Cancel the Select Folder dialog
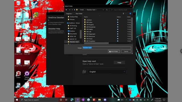Screen dimensions: 182x102 [x=126, y=51]
